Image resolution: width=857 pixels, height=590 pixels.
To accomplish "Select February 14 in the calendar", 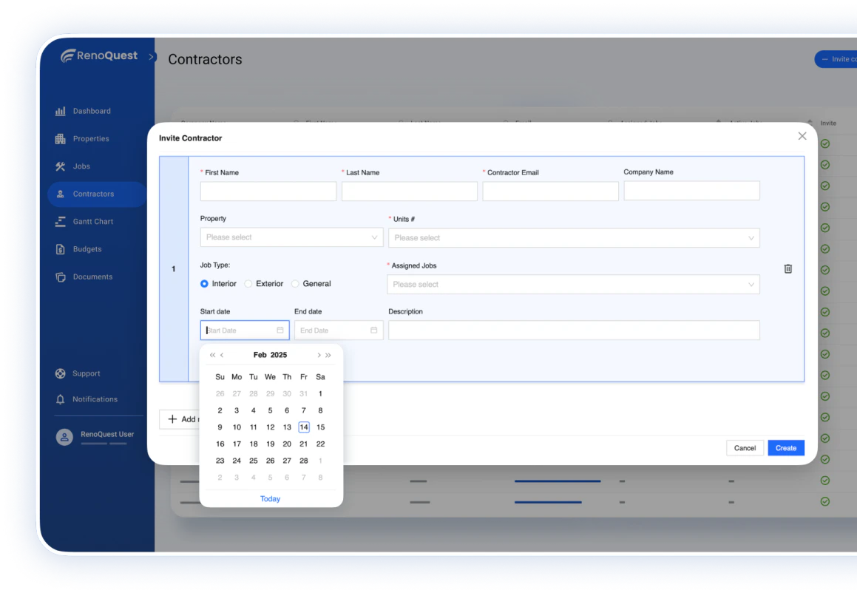I will [304, 427].
